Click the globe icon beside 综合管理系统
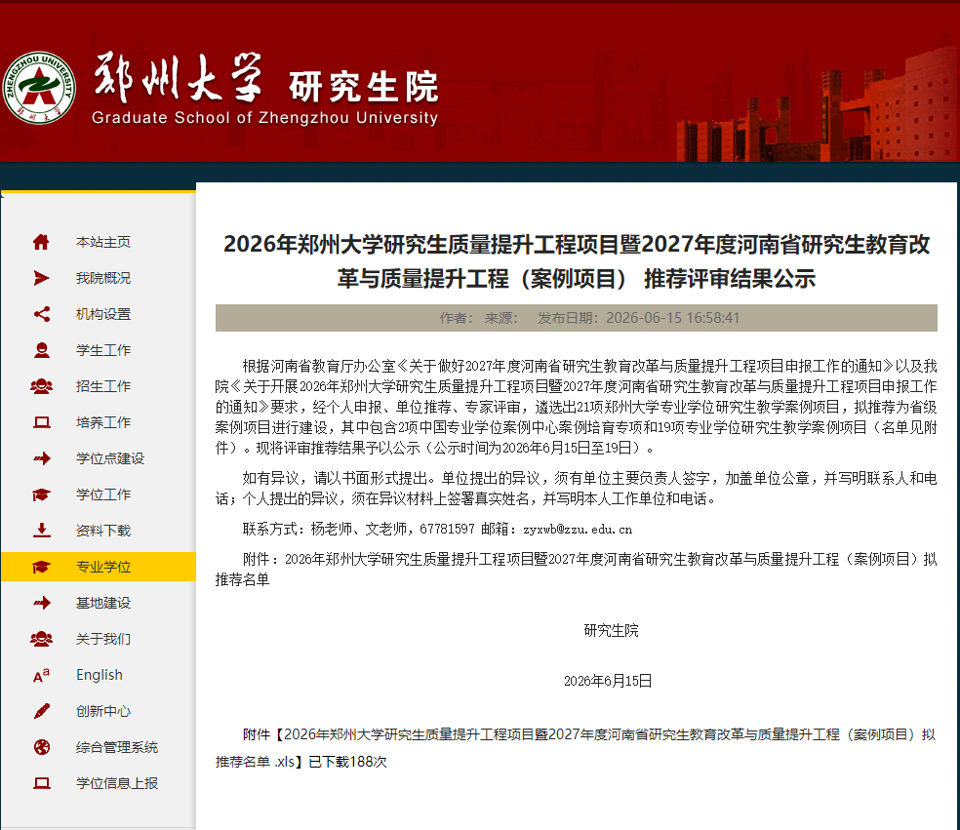The image size is (960, 830). click(41, 747)
